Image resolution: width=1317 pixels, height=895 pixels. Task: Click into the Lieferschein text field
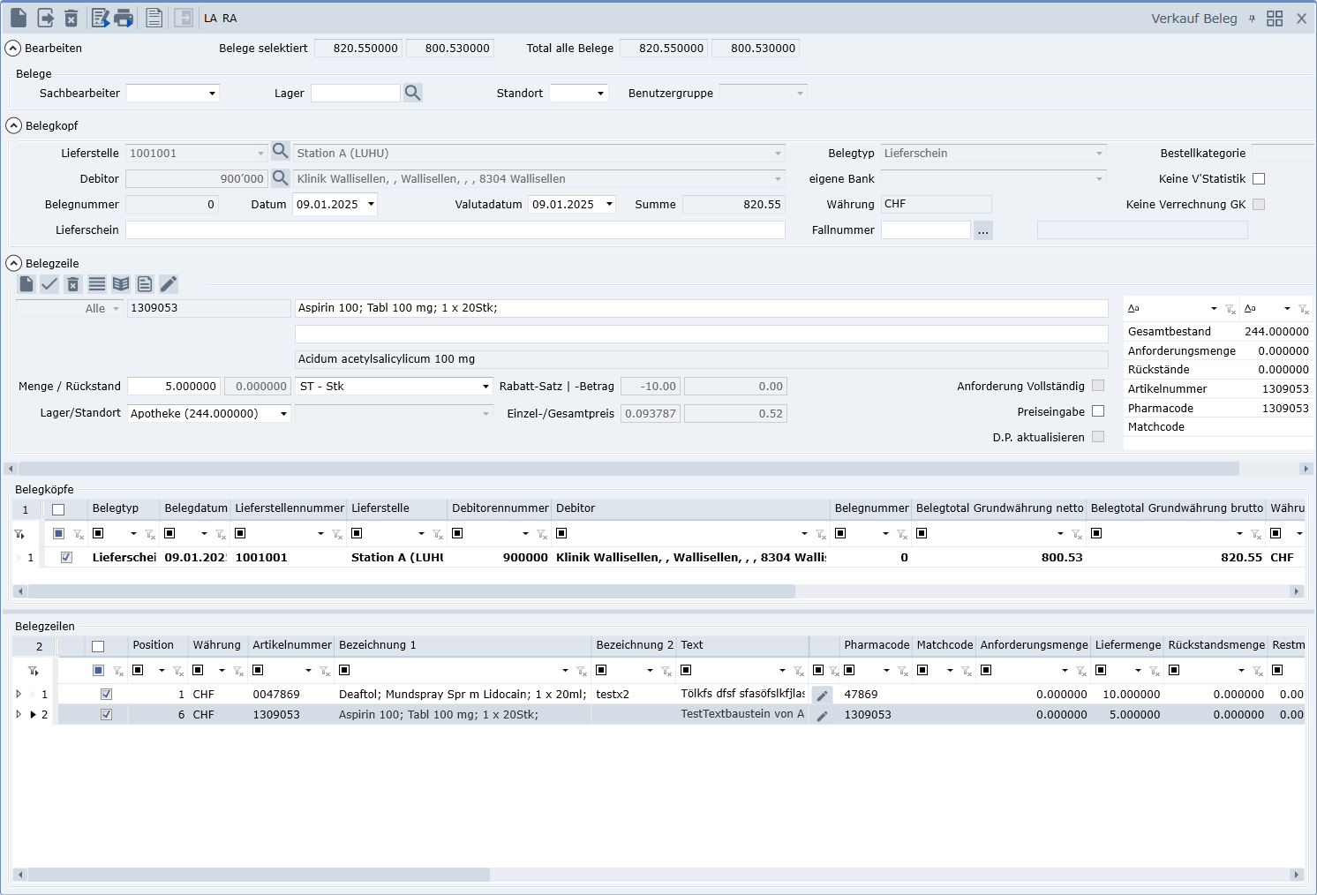tap(455, 230)
